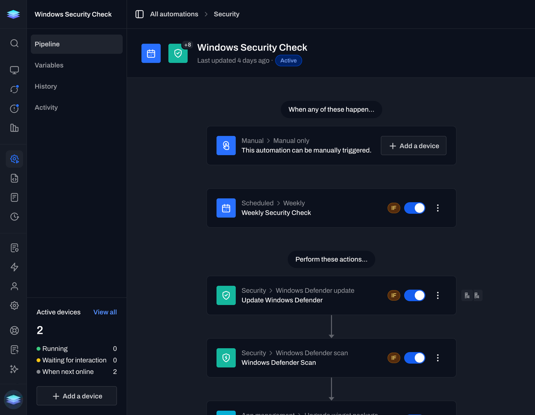535x415 pixels.
Task: Toggle the sidebar panel icon
Action: click(139, 14)
